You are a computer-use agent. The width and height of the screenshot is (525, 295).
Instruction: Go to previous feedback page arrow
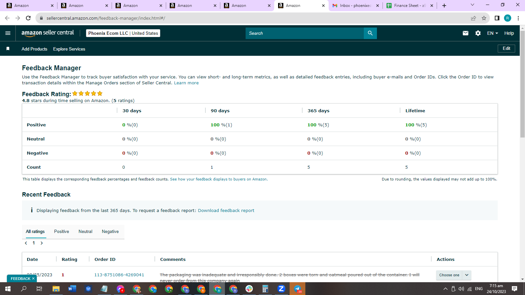tap(26, 243)
